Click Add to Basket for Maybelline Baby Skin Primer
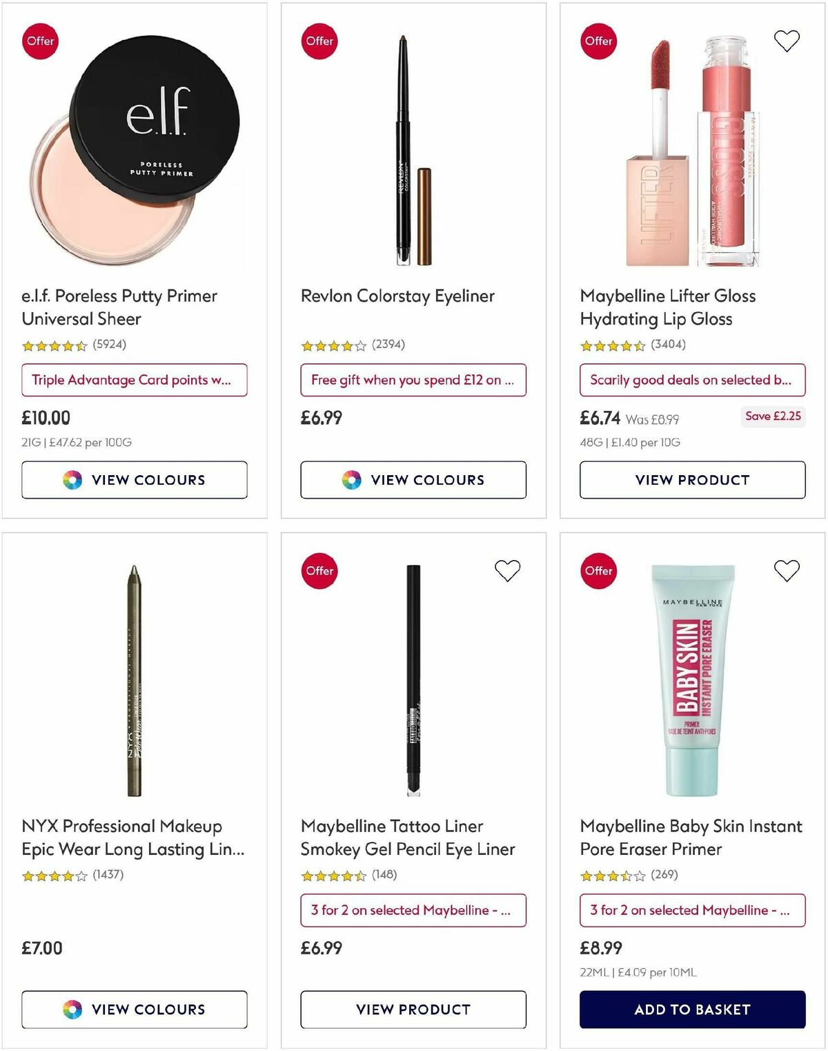This screenshot has height=1051, width=828. pos(692,1010)
